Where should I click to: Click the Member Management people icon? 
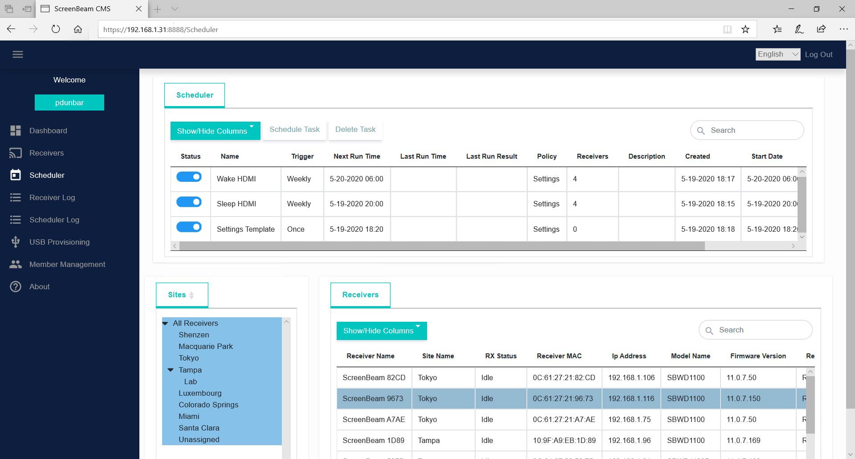pos(16,264)
